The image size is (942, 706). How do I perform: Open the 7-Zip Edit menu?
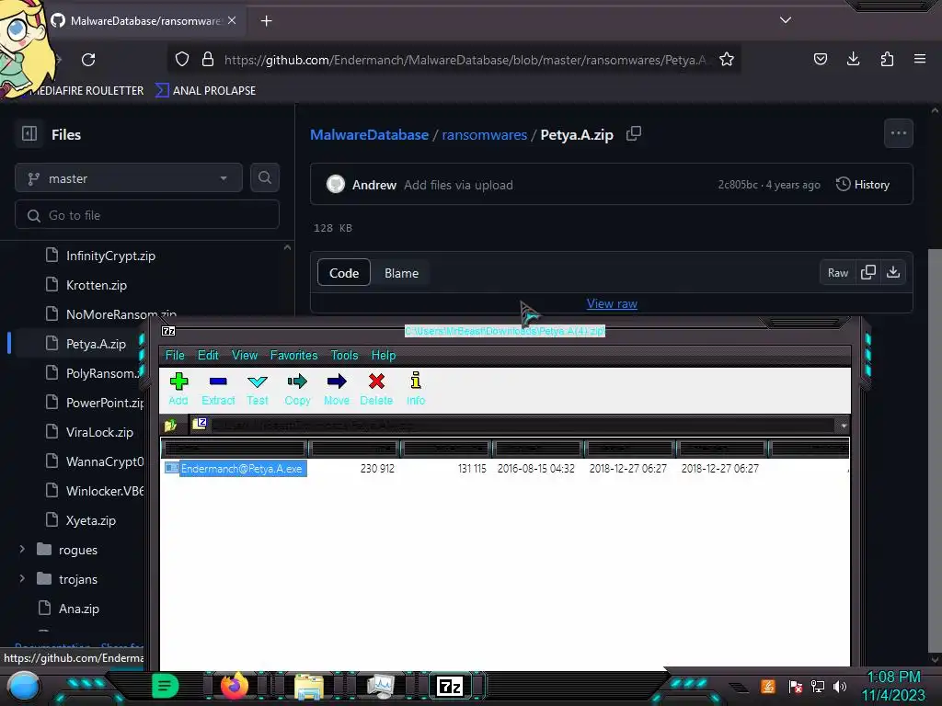click(208, 356)
